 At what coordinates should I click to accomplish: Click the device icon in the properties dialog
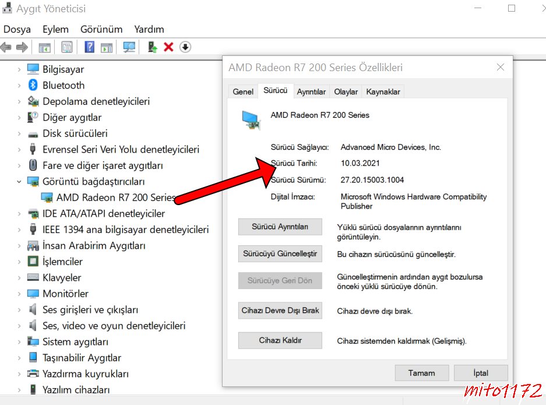pos(251,120)
